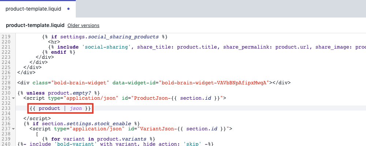Click the "bold-brain-widget" class value
Image resolution: width=366 pixels, height=146 pixels.
pyautogui.click(x=80, y=82)
